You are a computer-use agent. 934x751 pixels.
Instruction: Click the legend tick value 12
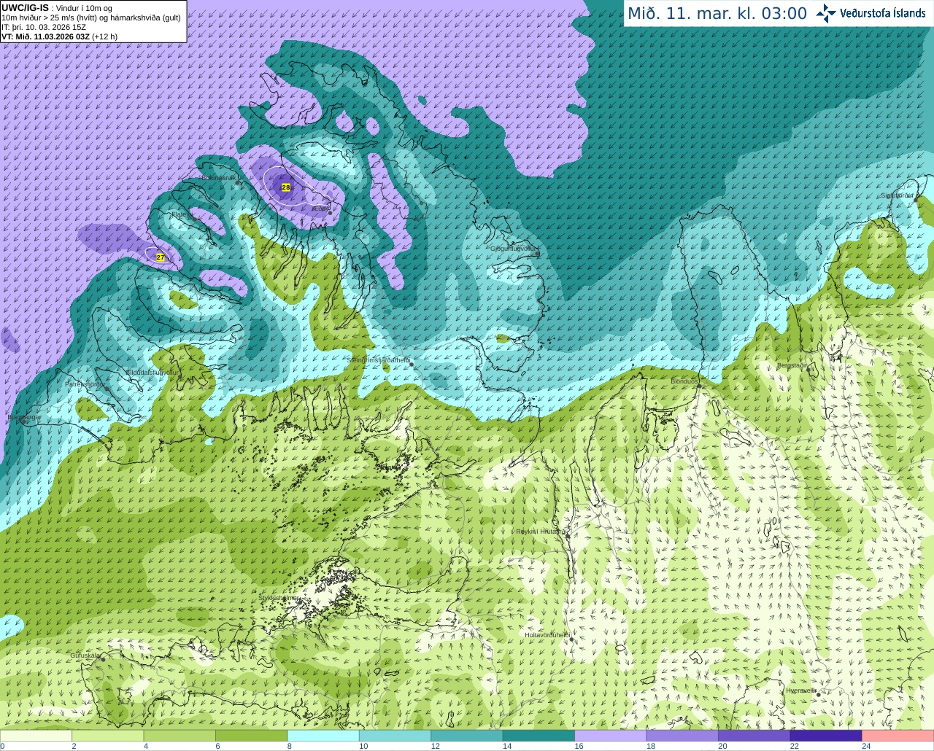tap(435, 747)
